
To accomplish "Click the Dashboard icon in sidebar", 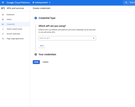I will [3, 15].
